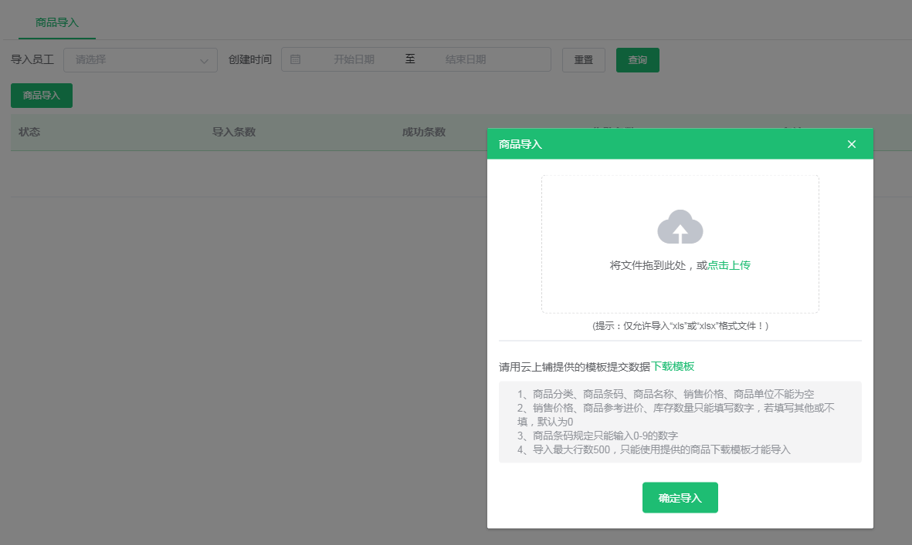
Task: Click the 重置 reset button
Action: click(583, 59)
